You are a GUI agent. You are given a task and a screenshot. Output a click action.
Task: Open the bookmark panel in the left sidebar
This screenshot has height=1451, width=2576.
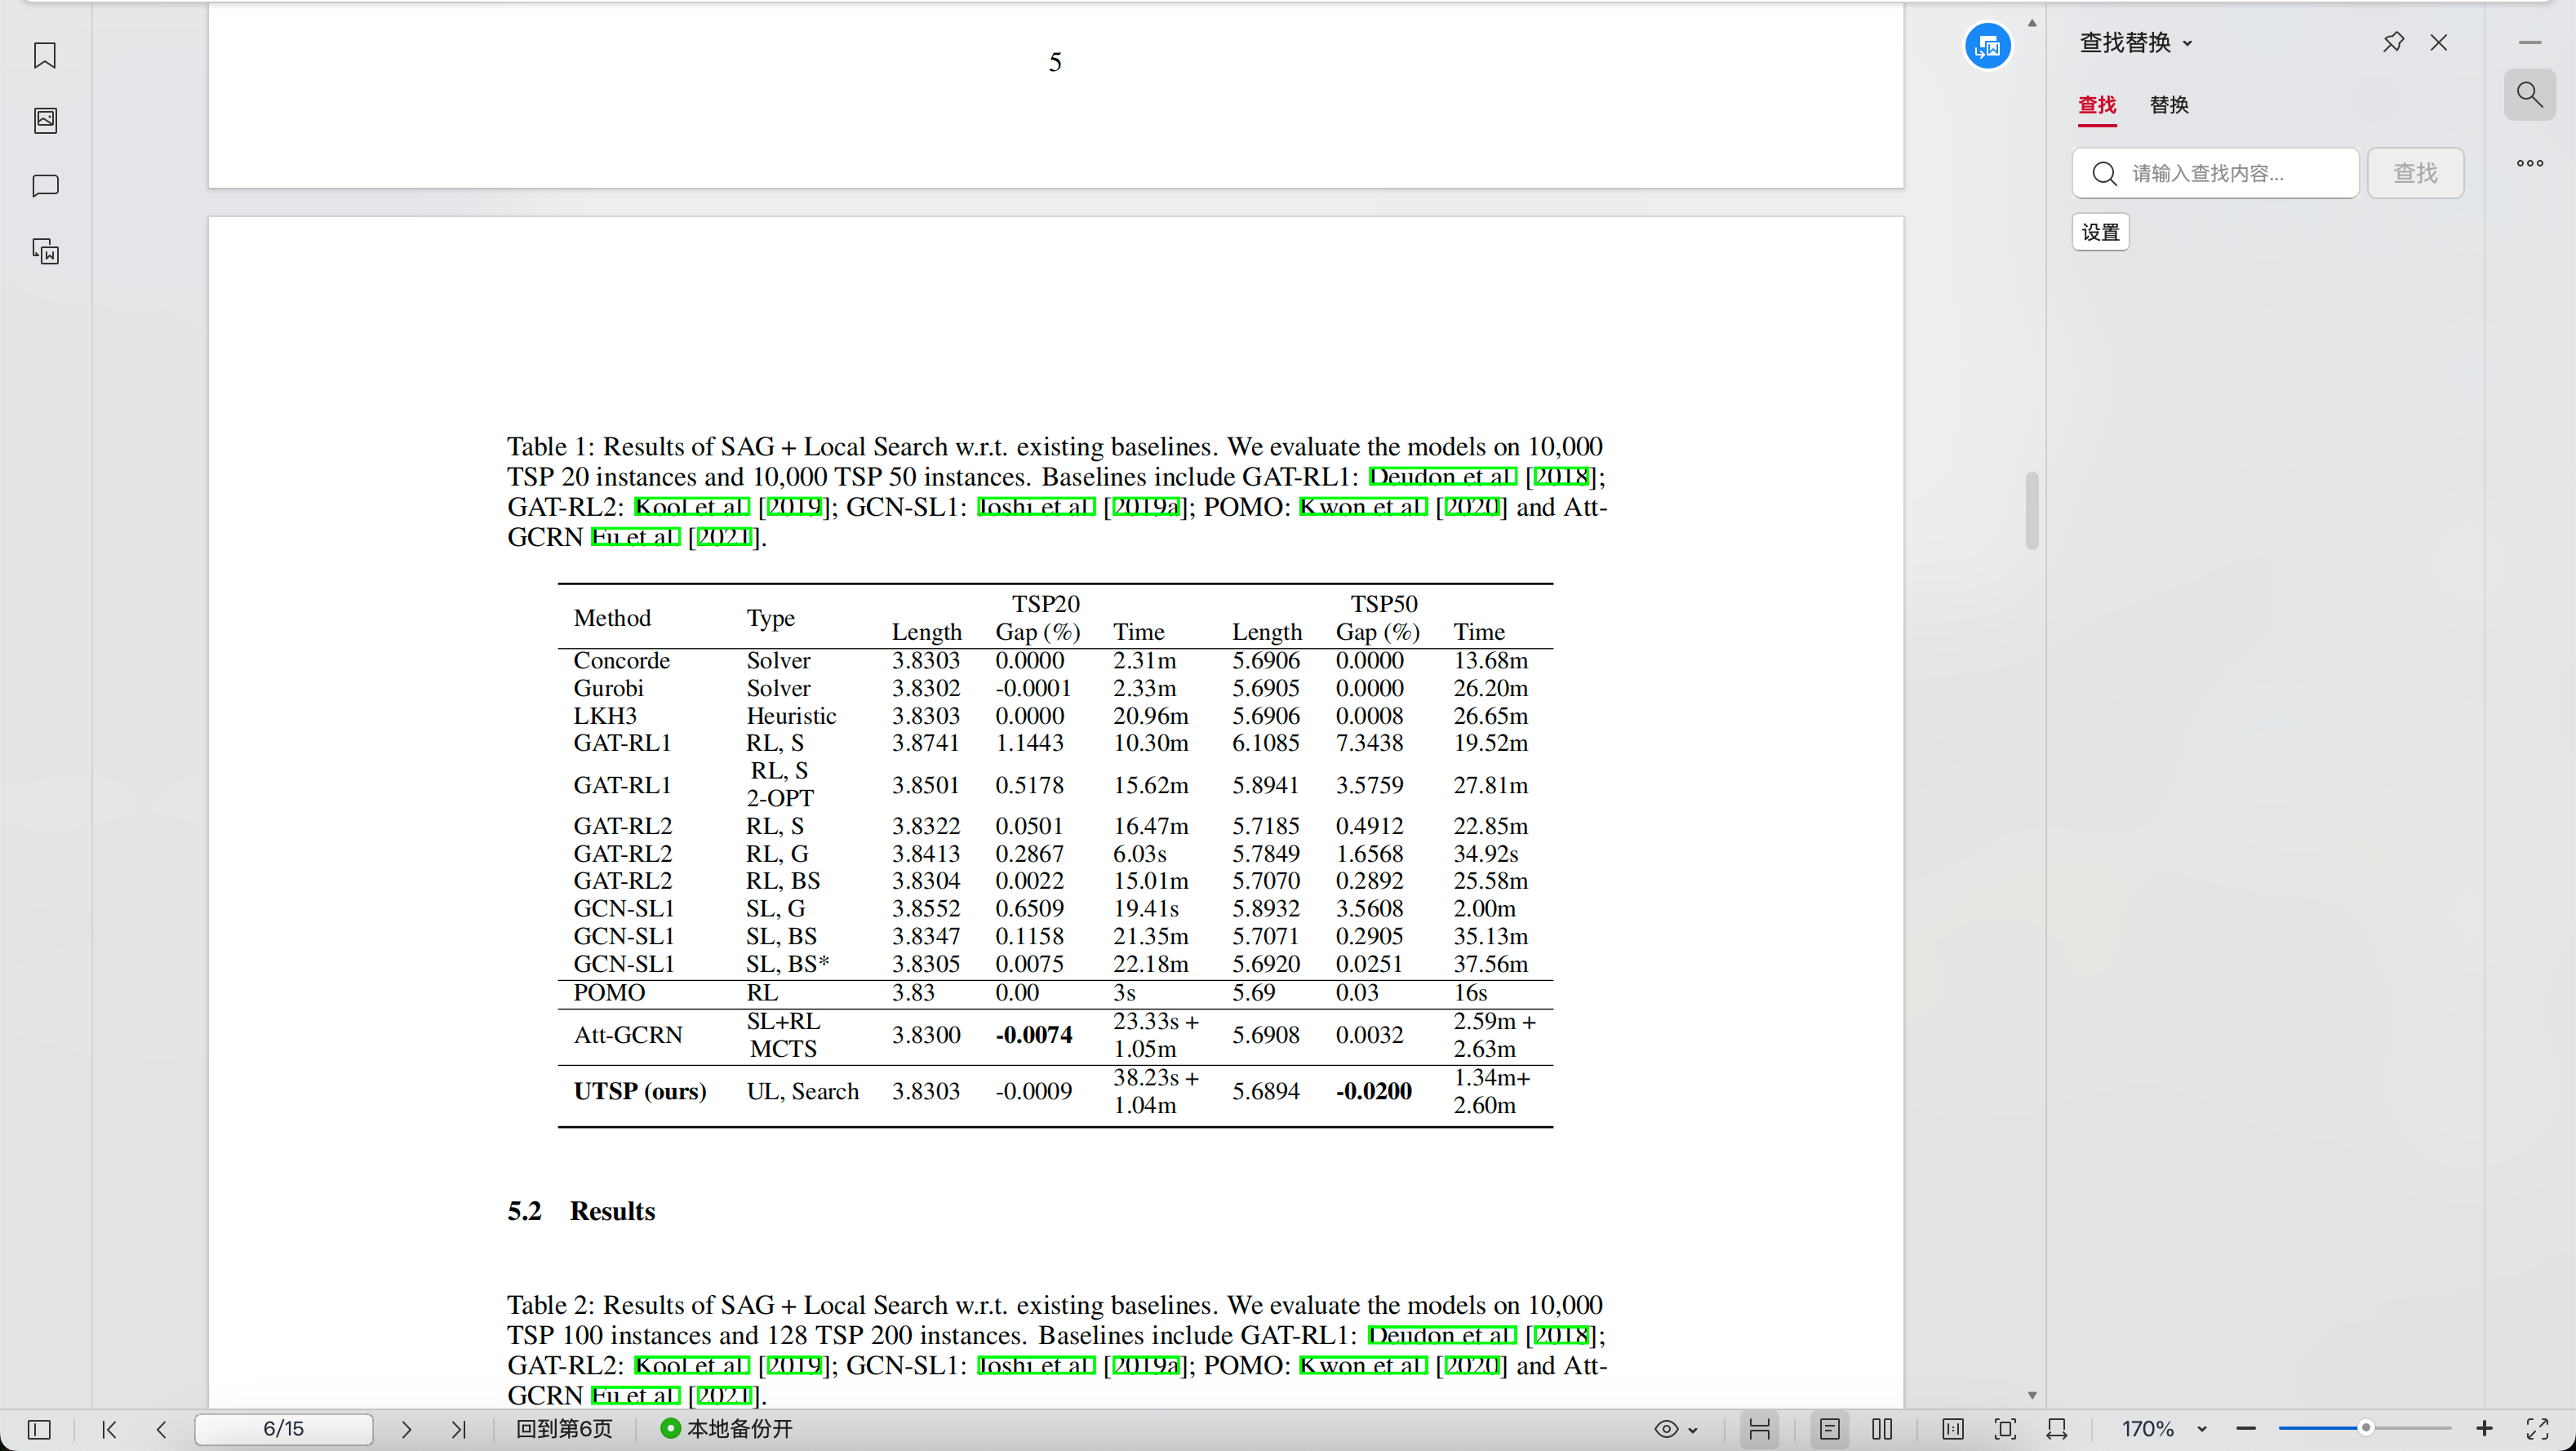point(45,55)
